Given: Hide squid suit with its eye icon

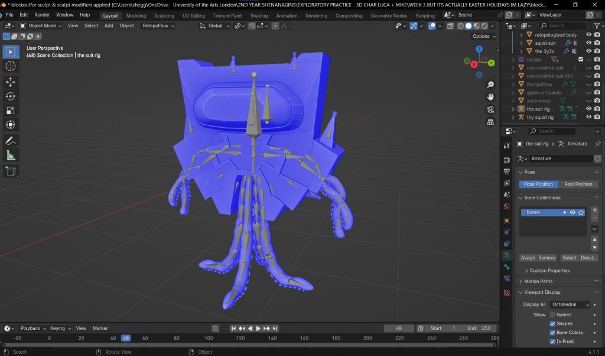Looking at the screenshot, I should coord(589,43).
